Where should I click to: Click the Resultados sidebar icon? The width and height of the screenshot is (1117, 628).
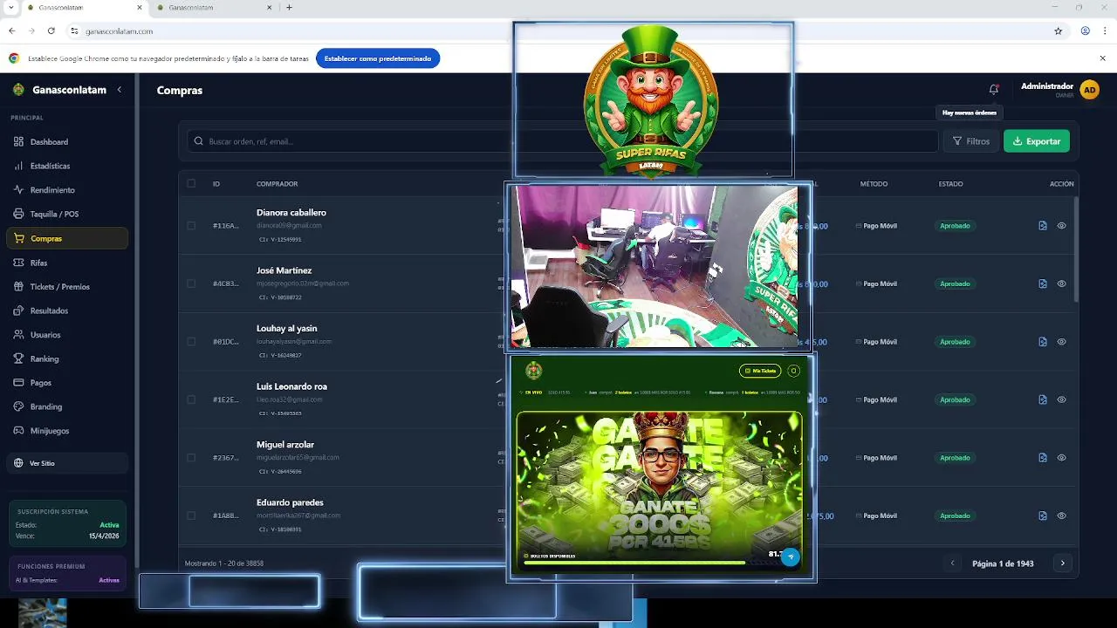19,311
